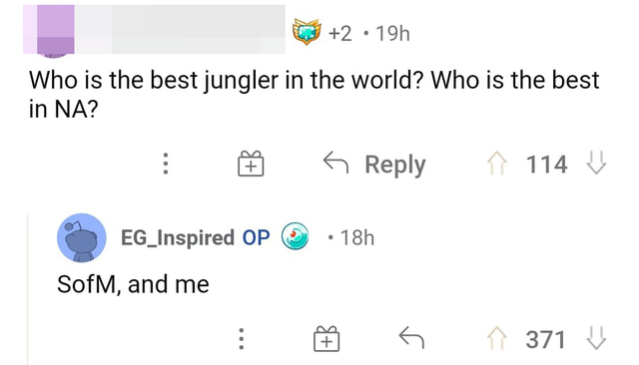Upvote the best jungler question comment
Viewport: 639px width, 365px height.
coord(497,164)
